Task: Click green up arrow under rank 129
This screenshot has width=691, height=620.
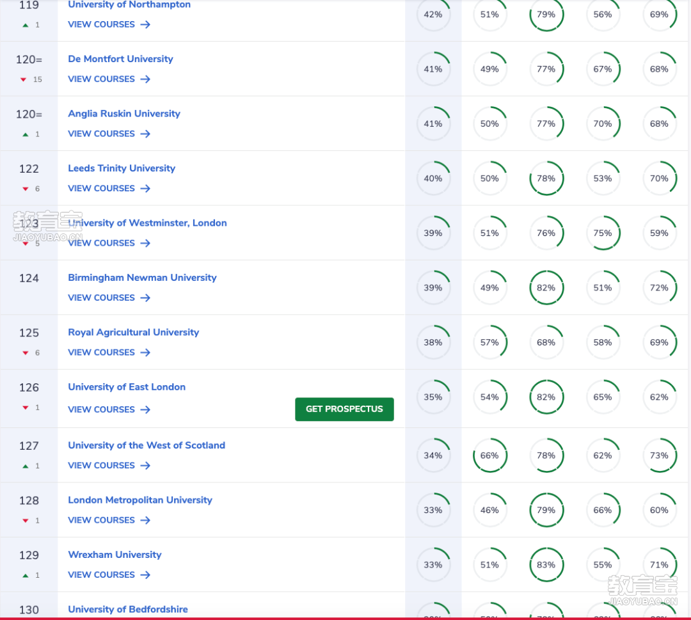Action: click(26, 575)
